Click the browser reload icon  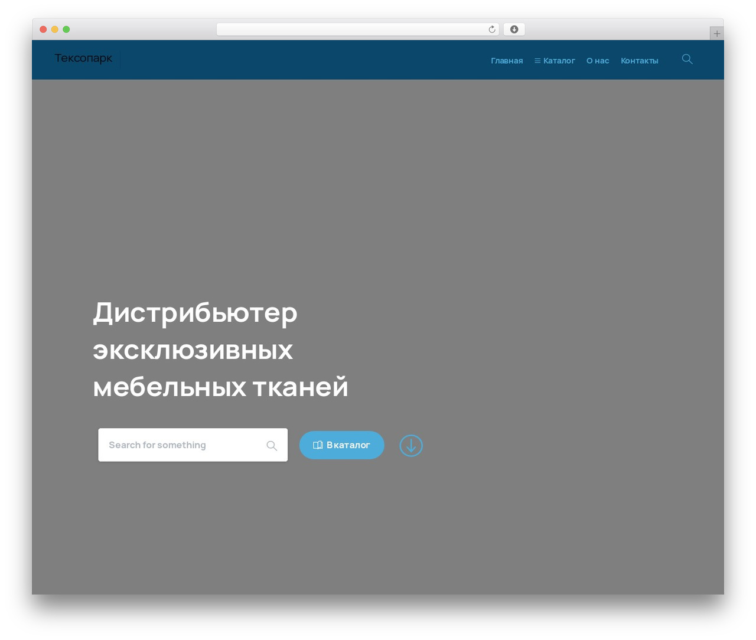click(x=492, y=30)
